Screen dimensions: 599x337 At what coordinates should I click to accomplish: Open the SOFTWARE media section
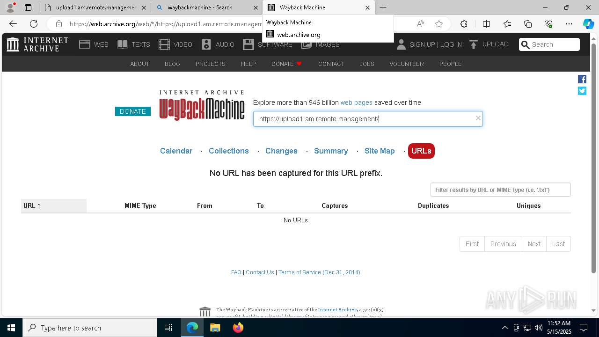click(x=268, y=44)
